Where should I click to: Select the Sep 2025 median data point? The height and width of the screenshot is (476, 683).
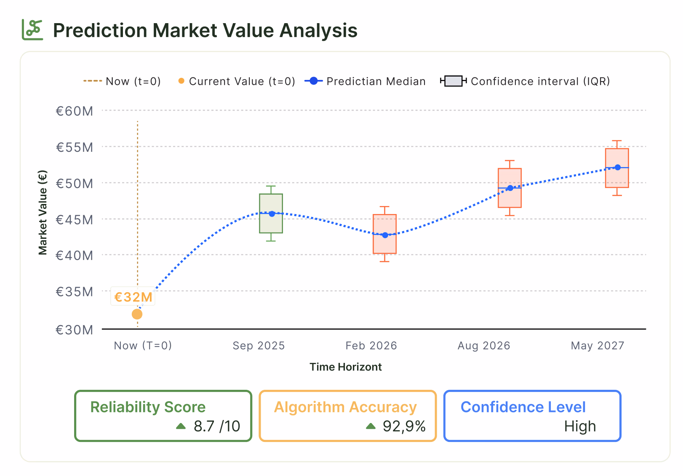pyautogui.click(x=272, y=214)
